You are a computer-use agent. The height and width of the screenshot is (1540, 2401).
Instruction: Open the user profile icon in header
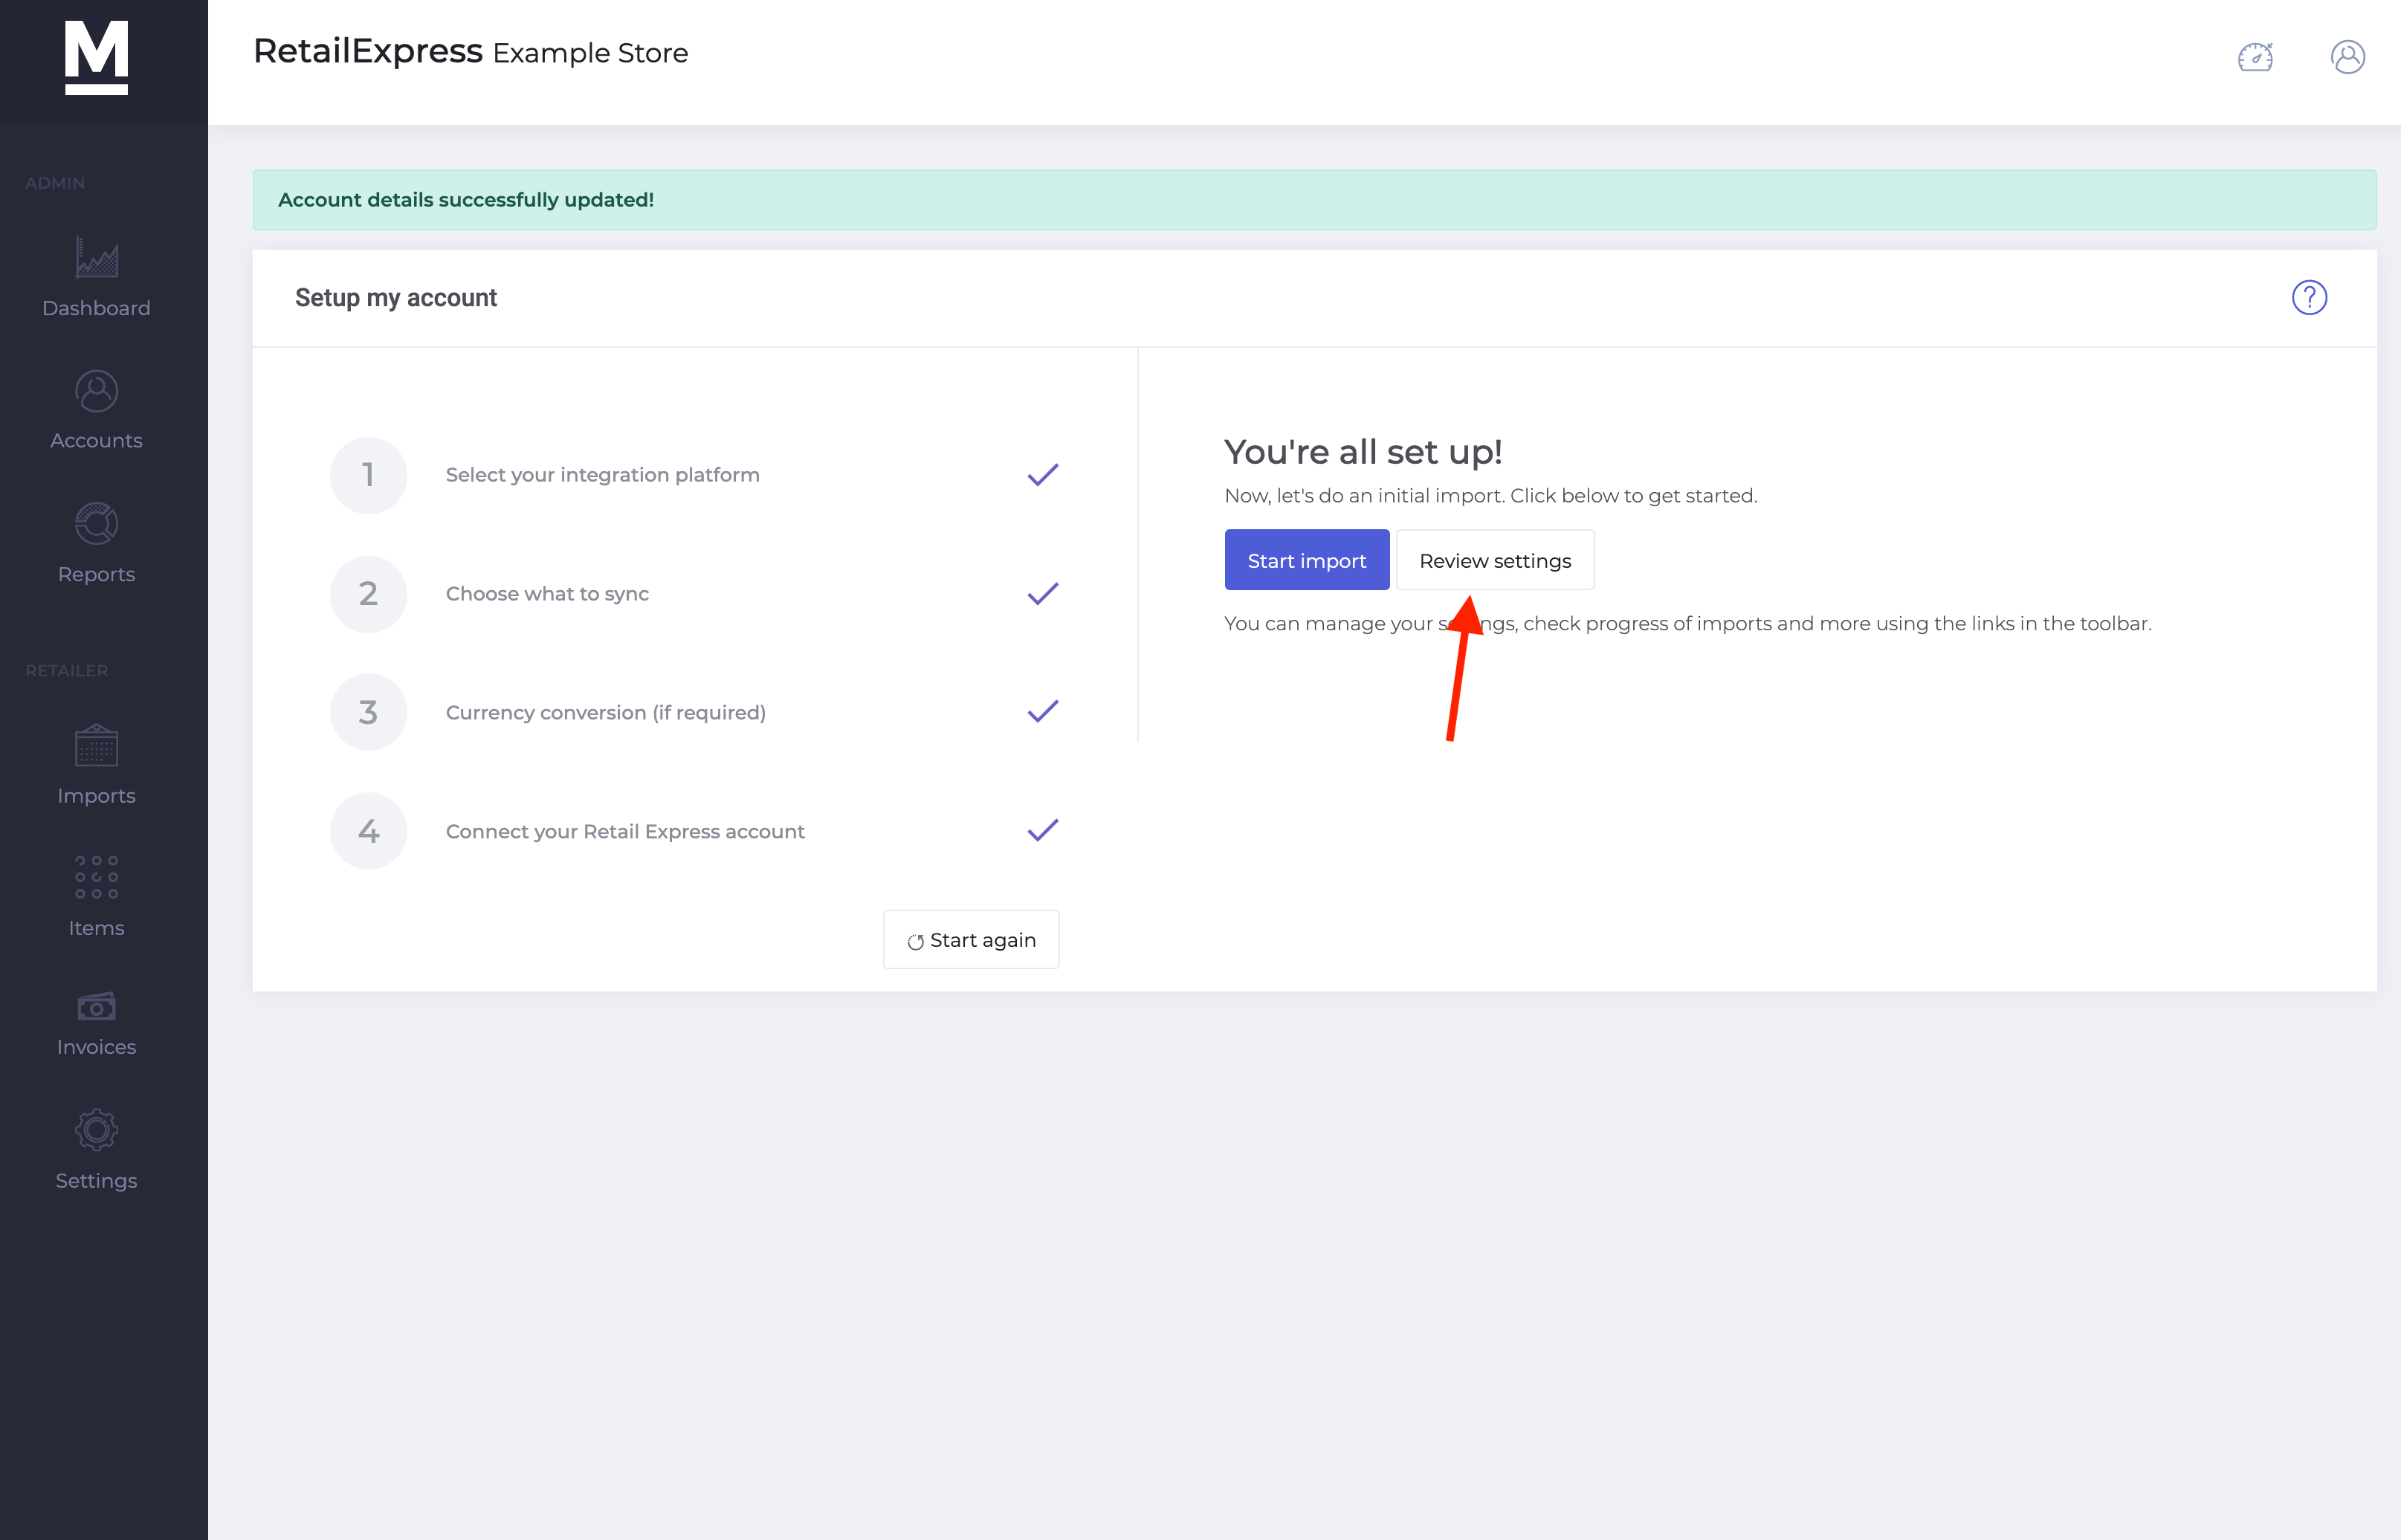(x=2347, y=57)
